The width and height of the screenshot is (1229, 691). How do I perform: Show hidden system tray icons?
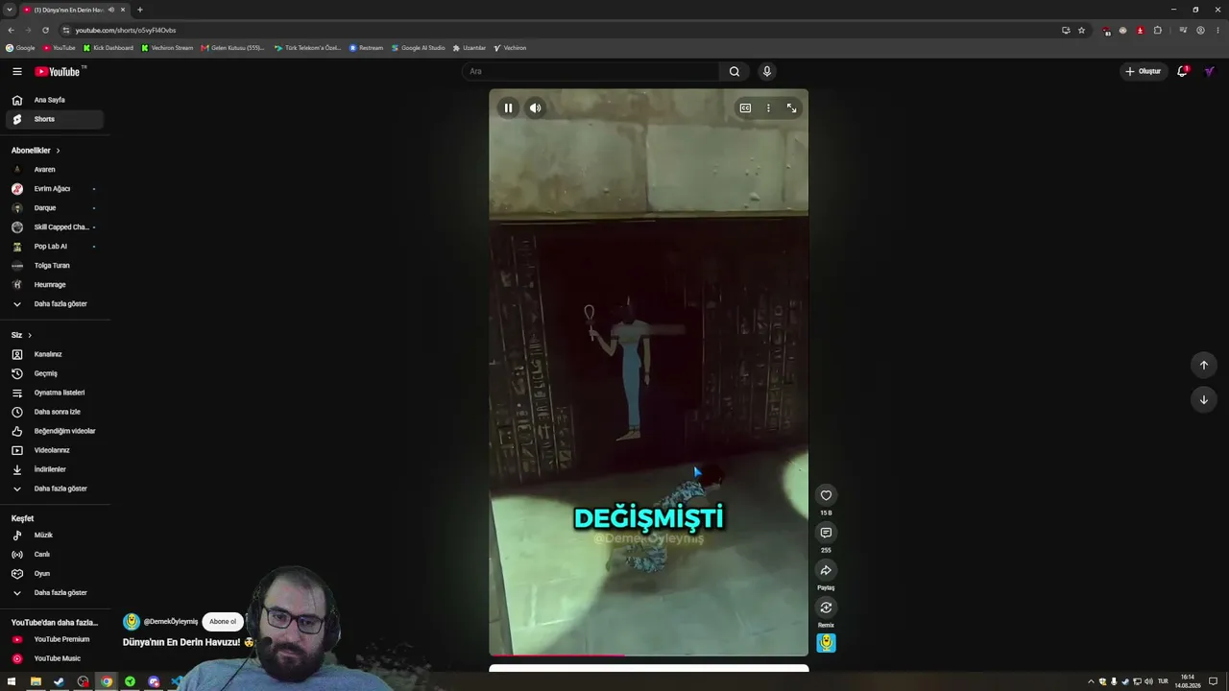(x=1091, y=681)
